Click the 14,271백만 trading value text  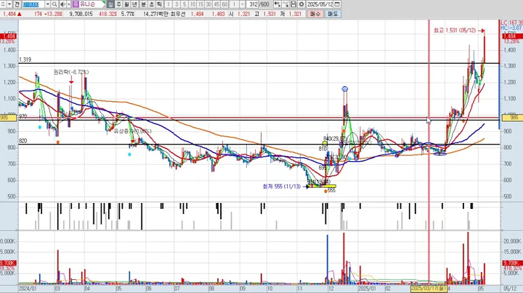pyautogui.click(x=155, y=14)
